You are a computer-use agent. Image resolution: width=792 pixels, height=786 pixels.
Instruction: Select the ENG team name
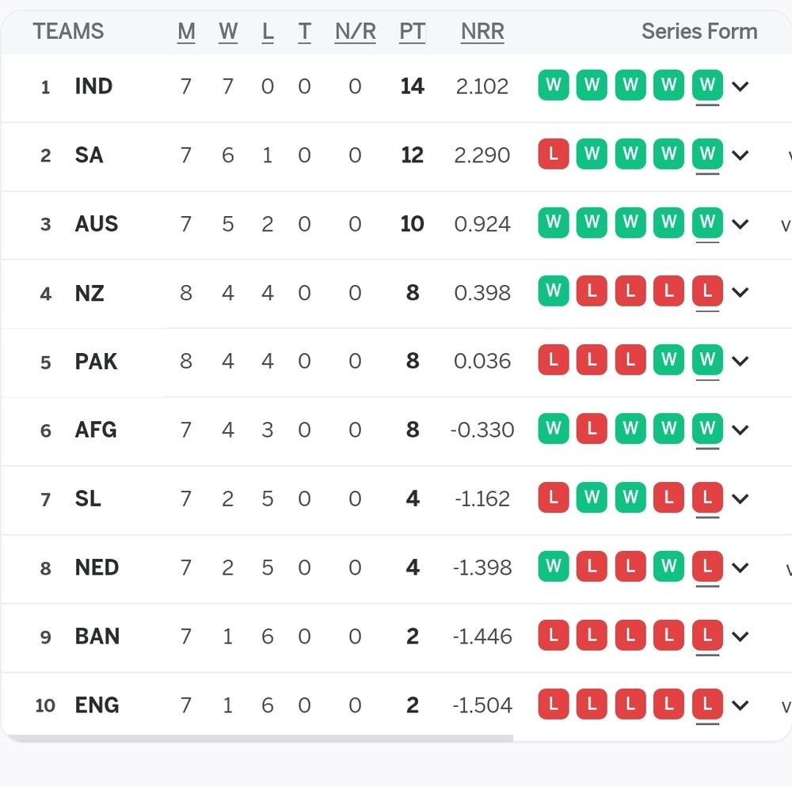[97, 705]
